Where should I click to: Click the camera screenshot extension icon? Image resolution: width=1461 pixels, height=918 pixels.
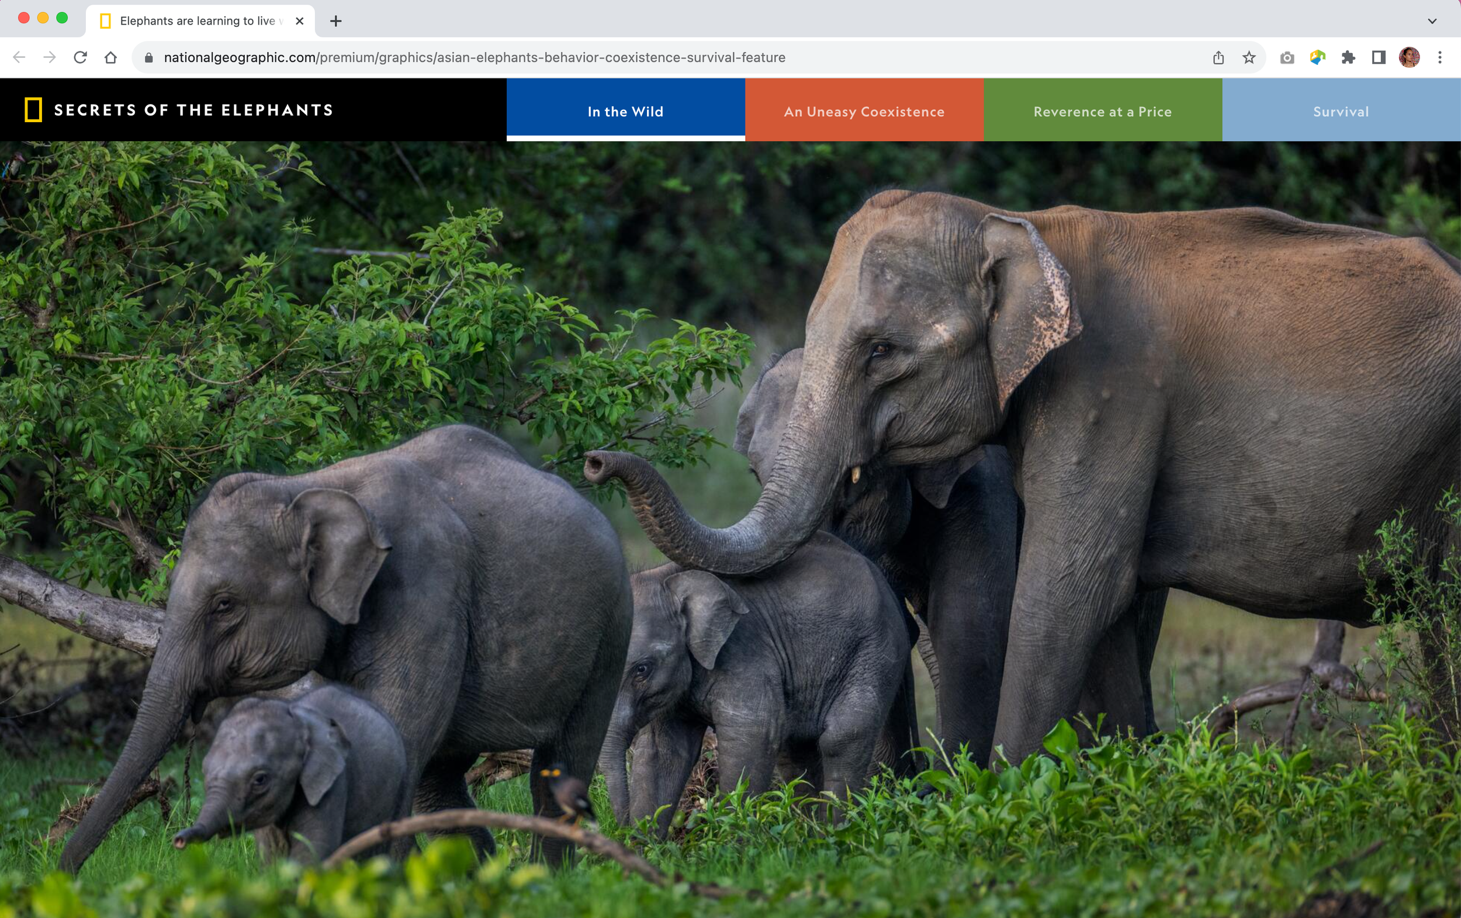pyautogui.click(x=1287, y=58)
